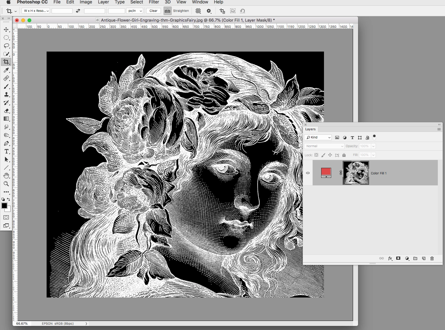Open the W x H x Resolution dropdown
Viewport: 445px width, 330px height.
tap(36, 11)
